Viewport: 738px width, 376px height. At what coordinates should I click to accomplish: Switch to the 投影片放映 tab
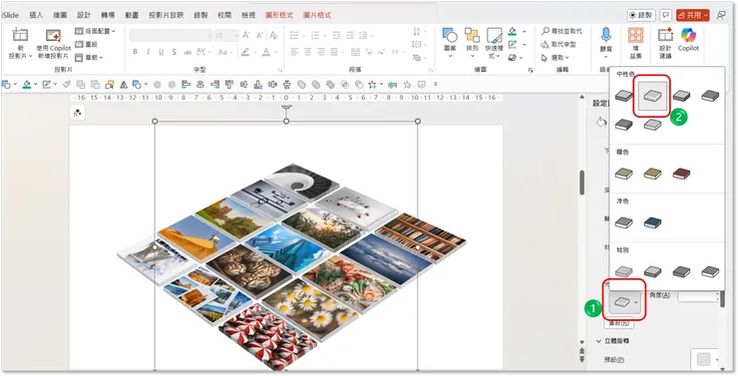tap(167, 15)
